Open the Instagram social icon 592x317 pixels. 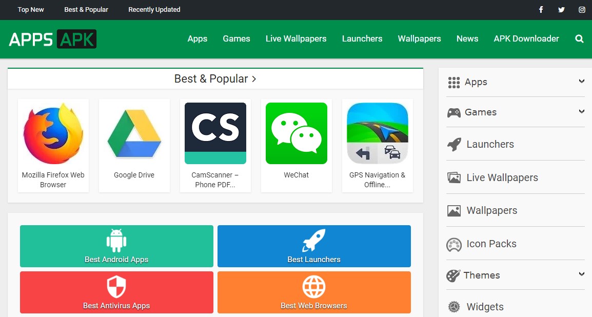(x=582, y=10)
